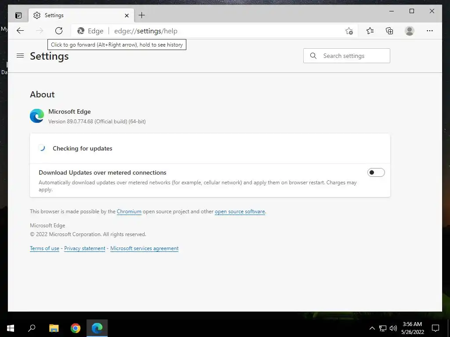Click the About heading

(x=42, y=94)
